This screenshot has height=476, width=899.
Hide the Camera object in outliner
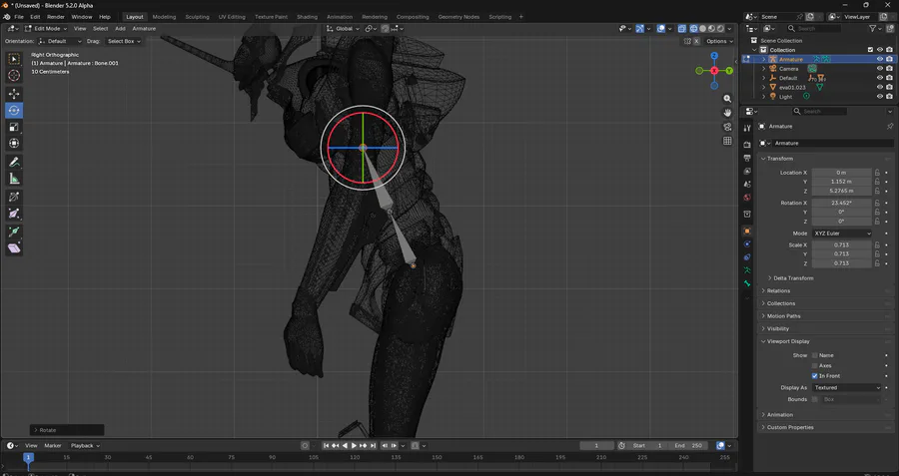click(x=879, y=69)
